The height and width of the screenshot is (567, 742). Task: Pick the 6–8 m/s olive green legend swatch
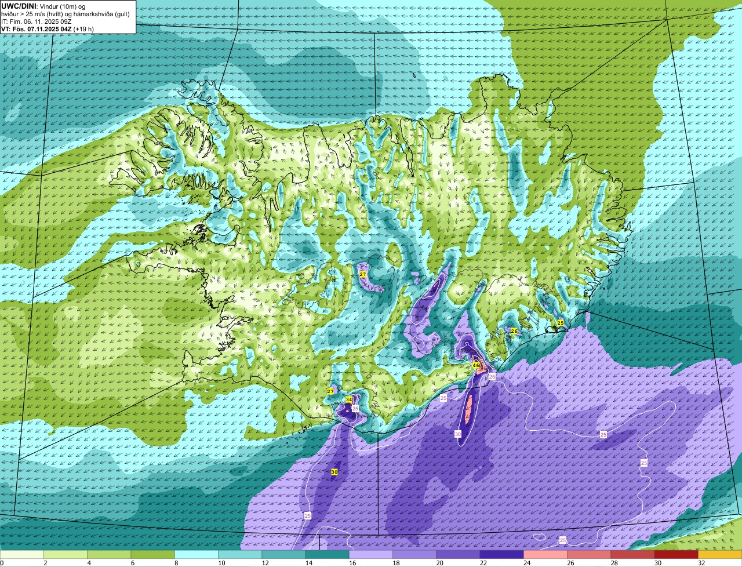[152, 555]
